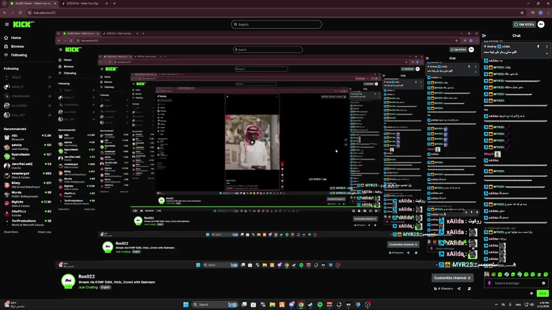This screenshot has height=310, width=552.
Task: Click the purple icon in the message box
Action: point(489,283)
